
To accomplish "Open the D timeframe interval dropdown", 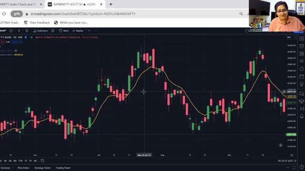I will click(19, 30).
